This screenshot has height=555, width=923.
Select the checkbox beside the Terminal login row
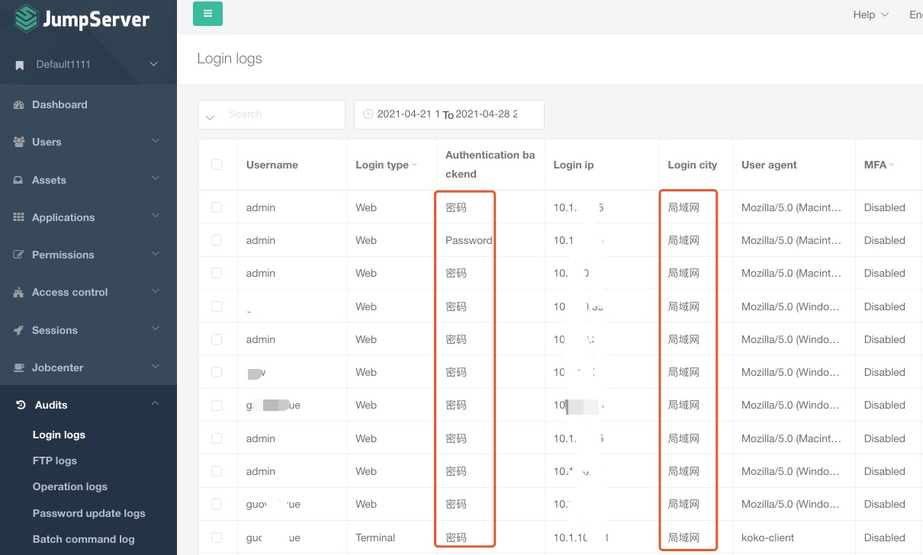217,537
